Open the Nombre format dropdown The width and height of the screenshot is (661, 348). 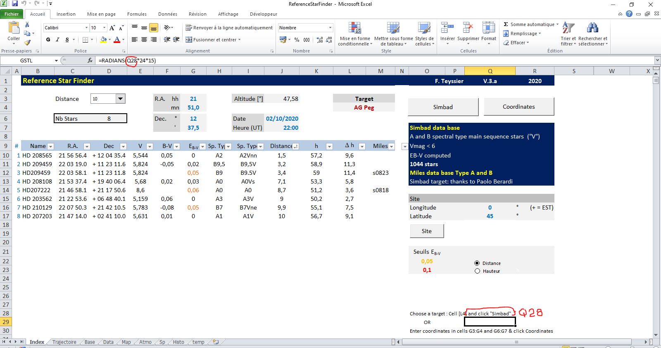click(330, 28)
